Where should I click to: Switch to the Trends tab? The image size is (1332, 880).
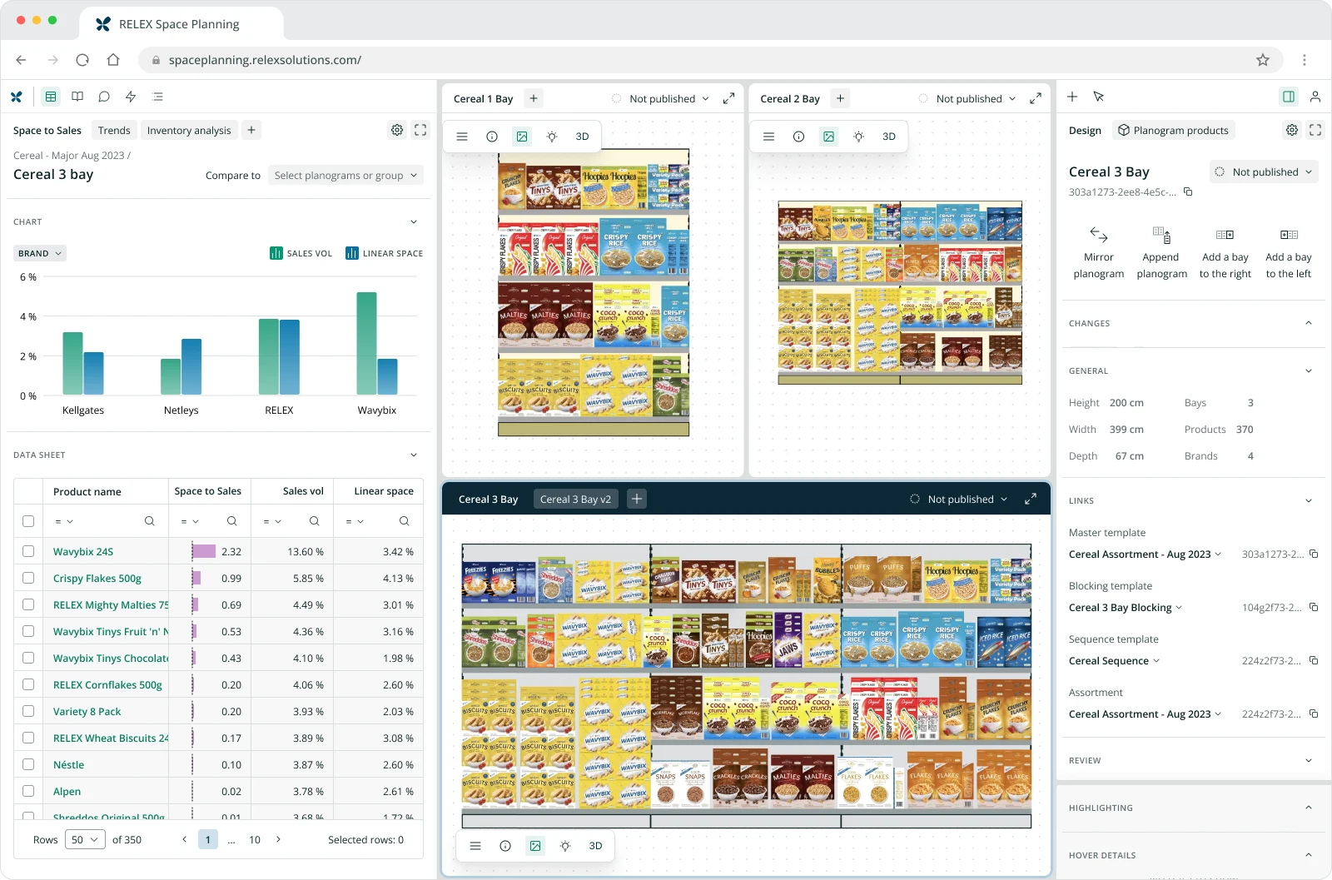click(114, 130)
